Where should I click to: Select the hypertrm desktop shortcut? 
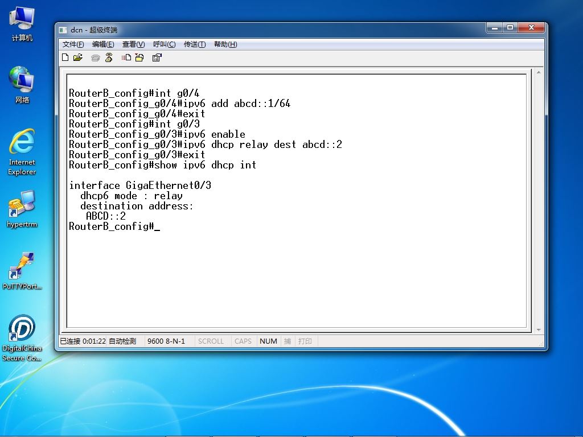click(22, 209)
